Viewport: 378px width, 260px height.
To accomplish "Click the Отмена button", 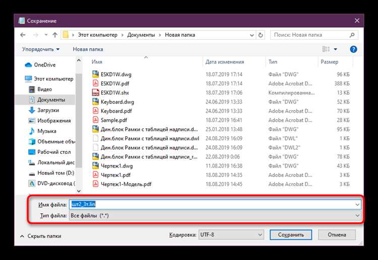I will 337,234.
